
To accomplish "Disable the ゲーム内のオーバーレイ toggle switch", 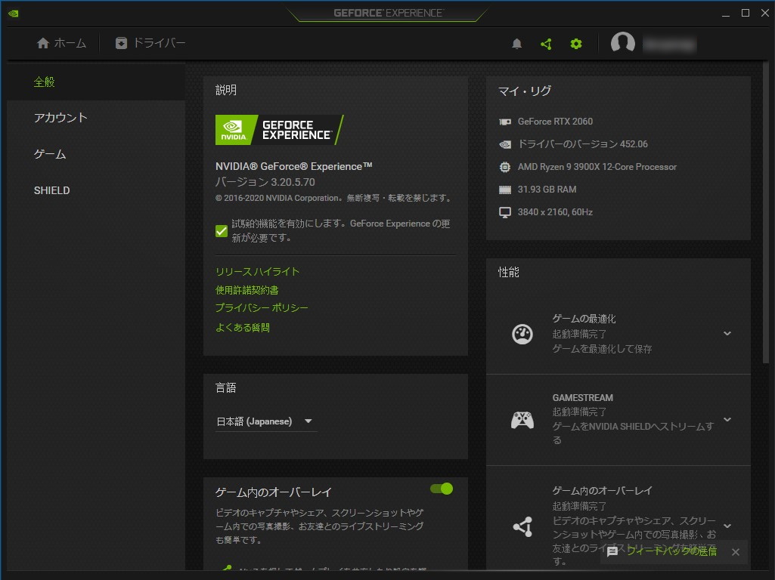I will click(441, 489).
